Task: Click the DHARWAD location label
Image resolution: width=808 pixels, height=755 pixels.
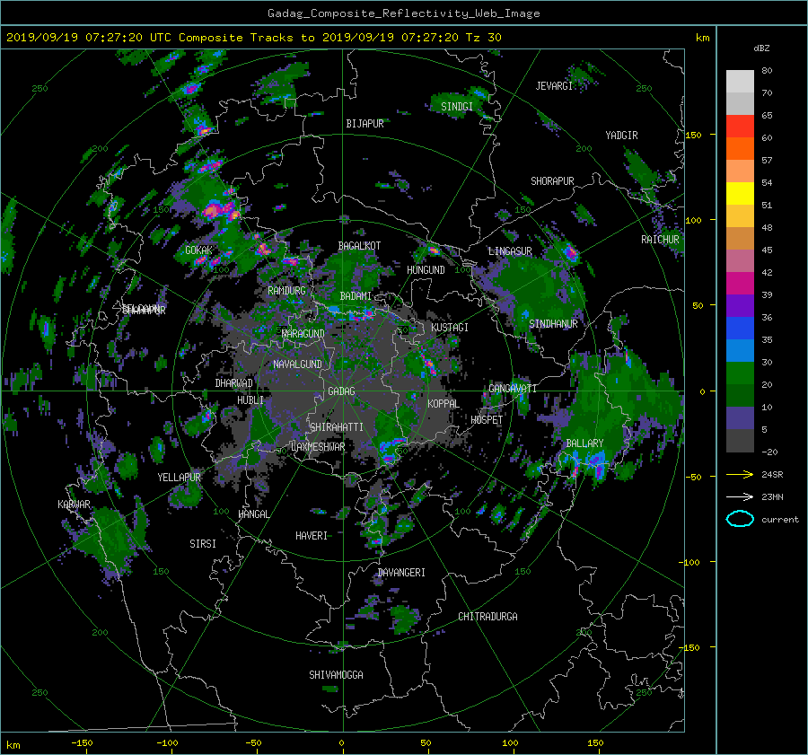Action: [234, 383]
